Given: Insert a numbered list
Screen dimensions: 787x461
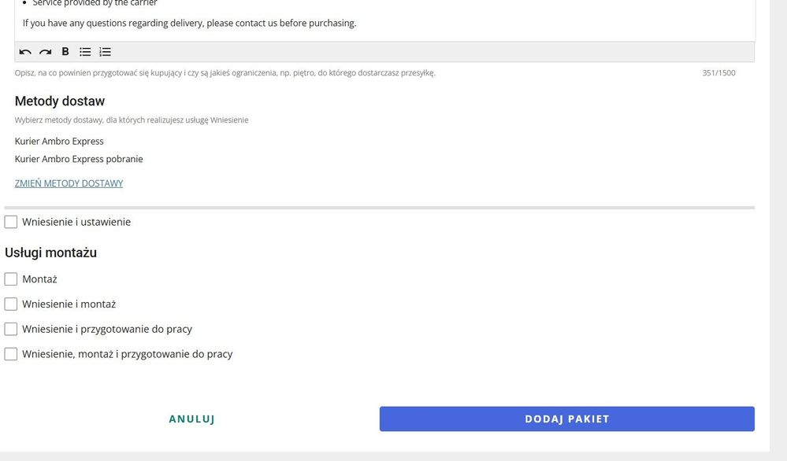Looking at the screenshot, I should (x=105, y=52).
